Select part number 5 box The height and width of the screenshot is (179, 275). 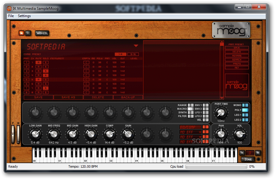click(26, 79)
